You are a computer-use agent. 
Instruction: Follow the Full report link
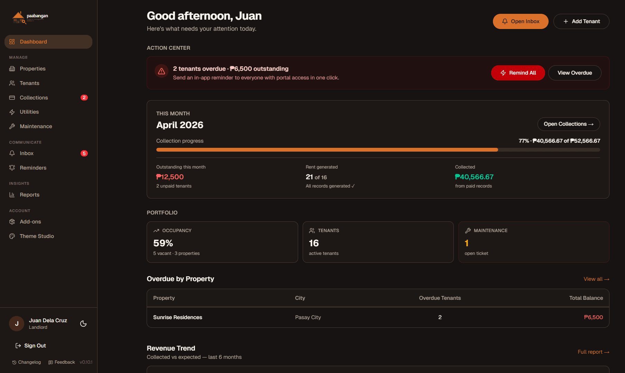594,352
